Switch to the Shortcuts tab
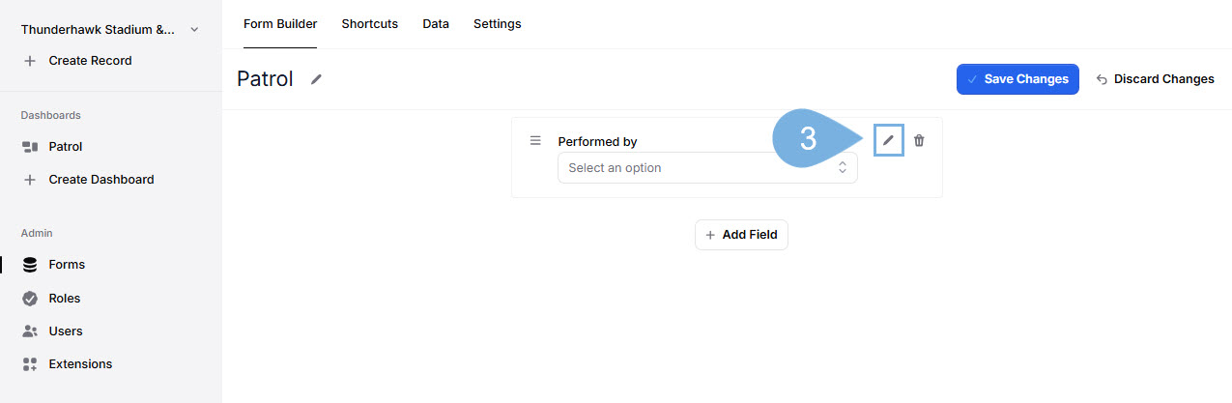1232x403 pixels. [369, 24]
